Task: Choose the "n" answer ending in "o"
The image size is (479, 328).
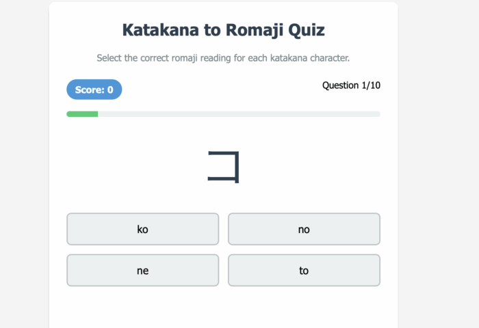Action: [x=304, y=229]
